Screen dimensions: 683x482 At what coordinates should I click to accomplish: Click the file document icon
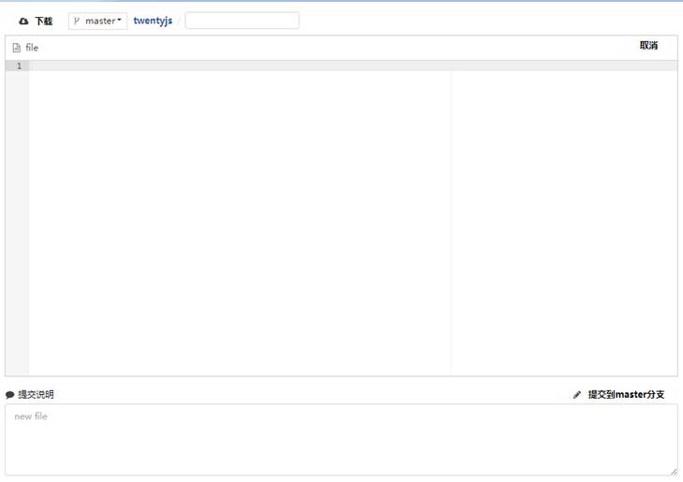coord(17,48)
